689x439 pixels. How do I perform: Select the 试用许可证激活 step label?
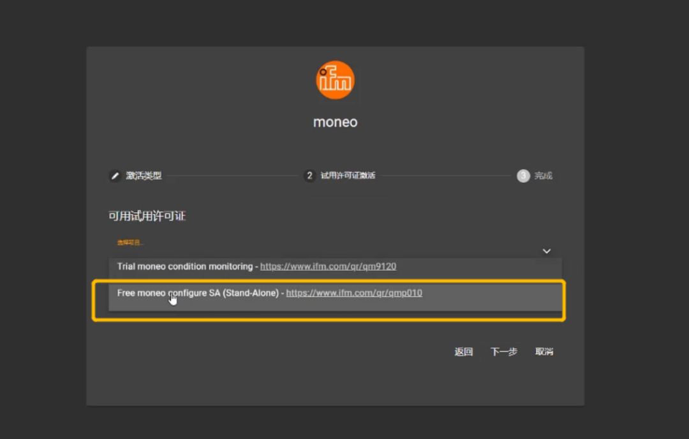(x=348, y=176)
